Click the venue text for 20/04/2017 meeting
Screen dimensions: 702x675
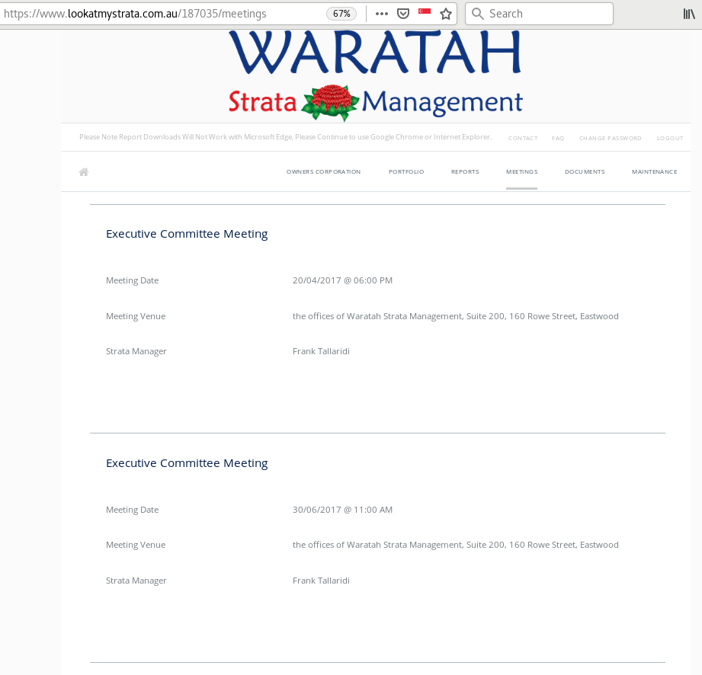coord(456,316)
